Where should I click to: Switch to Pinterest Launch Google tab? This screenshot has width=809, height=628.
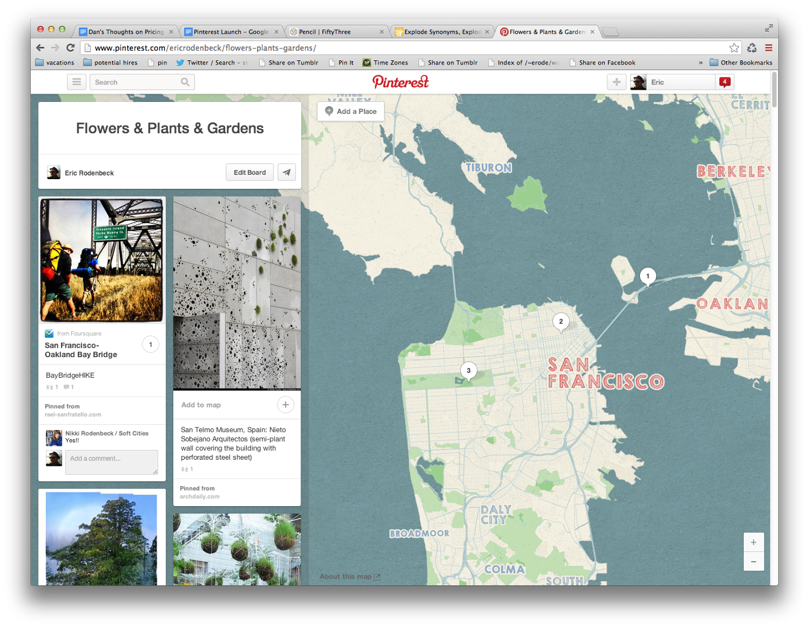pos(231,32)
